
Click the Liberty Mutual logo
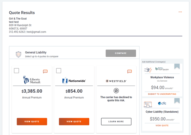tap(32, 80)
